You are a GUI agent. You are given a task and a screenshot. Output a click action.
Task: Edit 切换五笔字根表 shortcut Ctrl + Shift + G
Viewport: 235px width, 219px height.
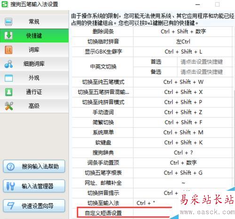pos(183,173)
